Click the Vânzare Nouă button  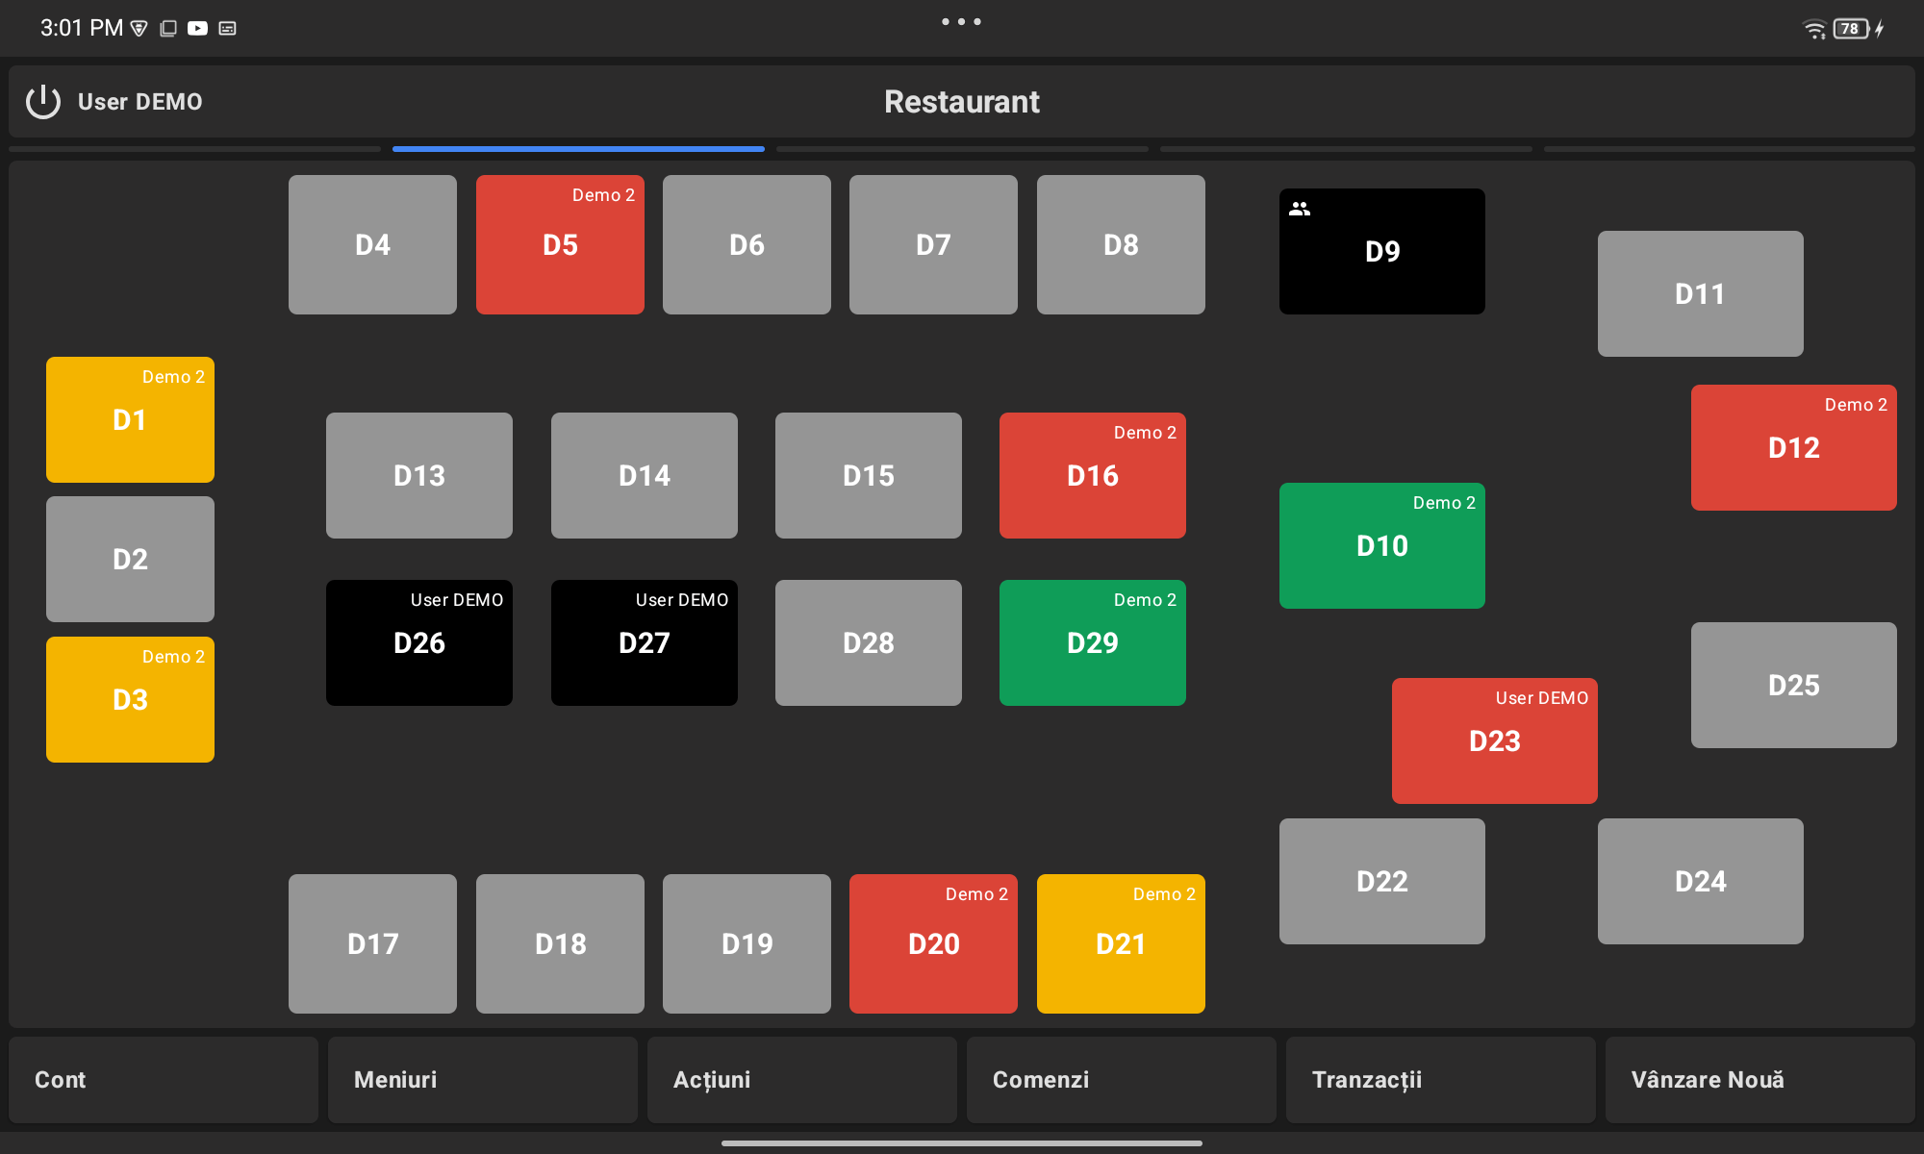(1759, 1079)
